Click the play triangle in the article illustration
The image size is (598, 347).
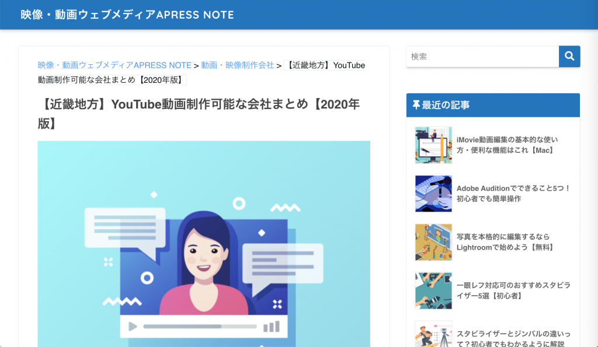point(133,327)
